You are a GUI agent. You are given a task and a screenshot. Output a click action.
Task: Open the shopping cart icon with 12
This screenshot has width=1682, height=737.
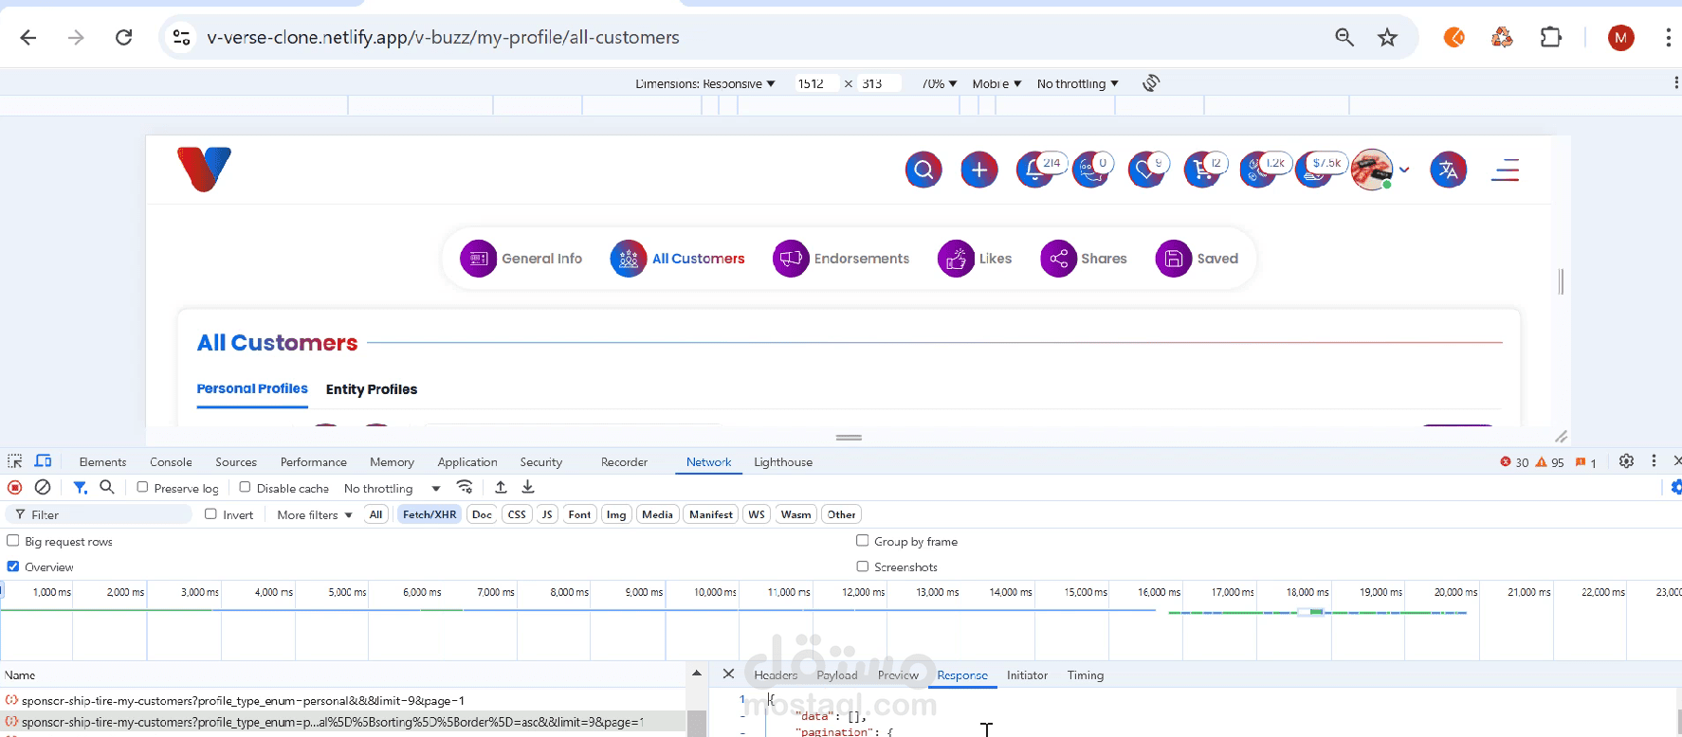coord(1203,171)
